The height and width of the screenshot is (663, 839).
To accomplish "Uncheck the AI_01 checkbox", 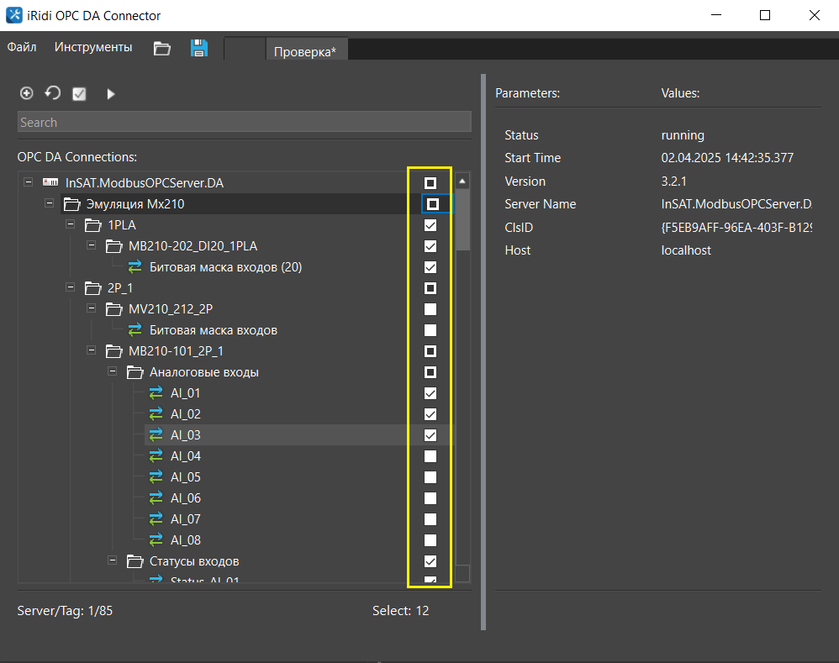I will click(430, 393).
